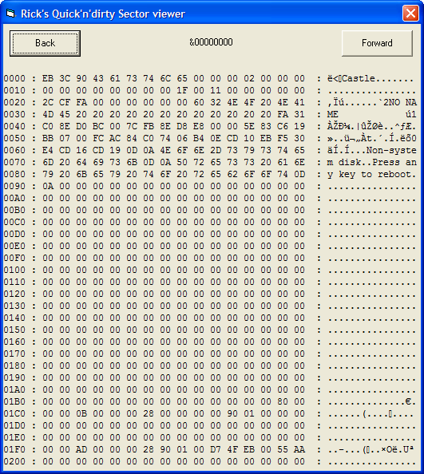Click the hex row at offset 0020
The width and height of the screenshot is (424, 474).
point(210,102)
